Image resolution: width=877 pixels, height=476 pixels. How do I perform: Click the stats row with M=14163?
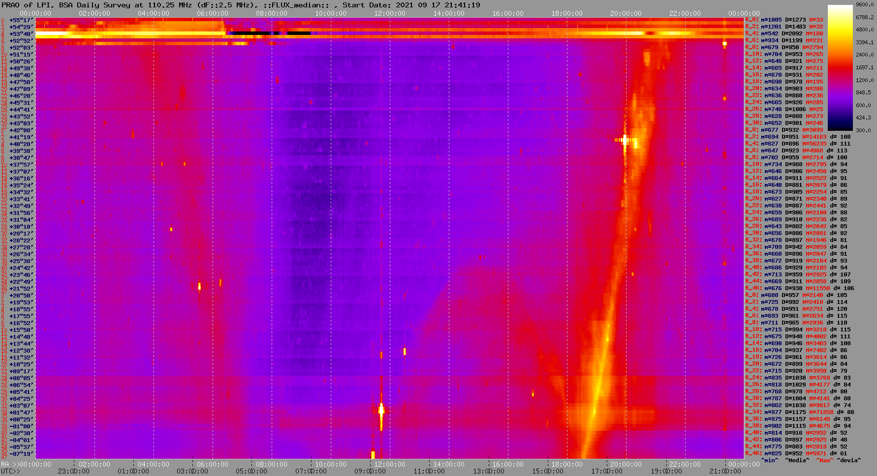(798, 137)
